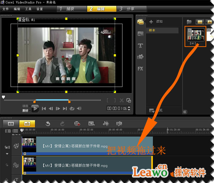The height and width of the screenshot is (183, 214).
Task: Jump to start of clip
Action: [x=44, y=109]
